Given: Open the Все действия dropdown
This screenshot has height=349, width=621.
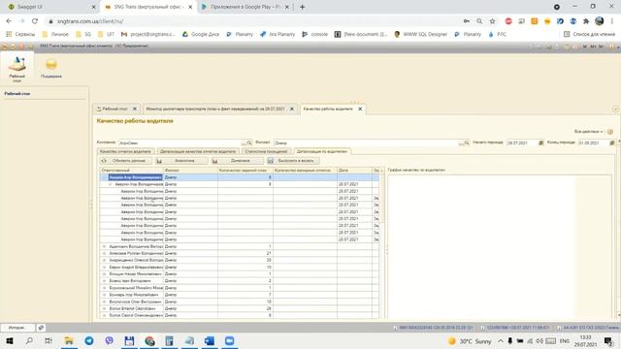Looking at the screenshot, I should pyautogui.click(x=589, y=132).
